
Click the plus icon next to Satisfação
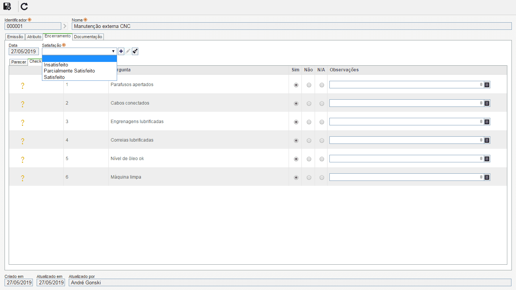tap(121, 51)
